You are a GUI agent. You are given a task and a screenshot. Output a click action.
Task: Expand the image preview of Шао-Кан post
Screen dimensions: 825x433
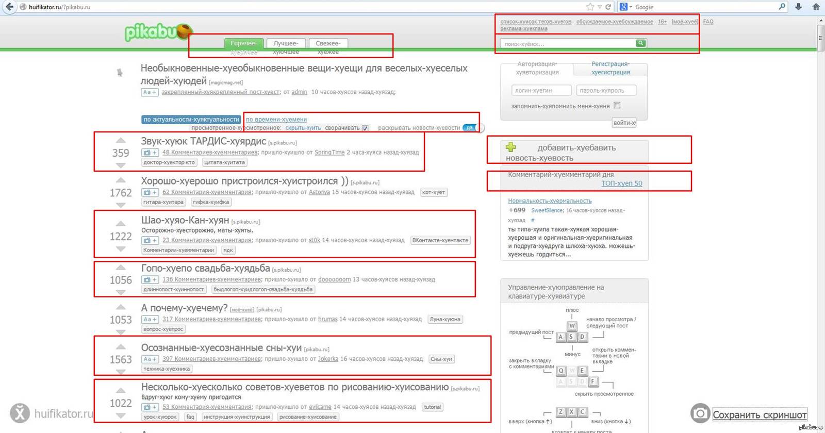tap(150, 240)
